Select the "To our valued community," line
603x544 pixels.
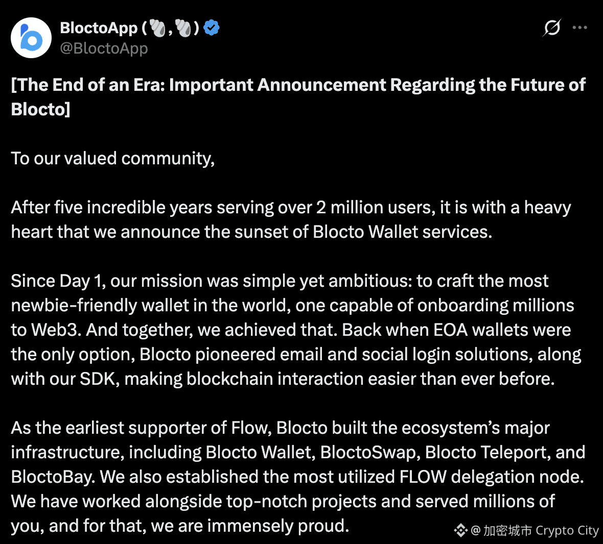112,159
